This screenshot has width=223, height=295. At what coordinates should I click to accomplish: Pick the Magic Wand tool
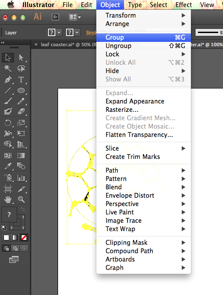8,68
